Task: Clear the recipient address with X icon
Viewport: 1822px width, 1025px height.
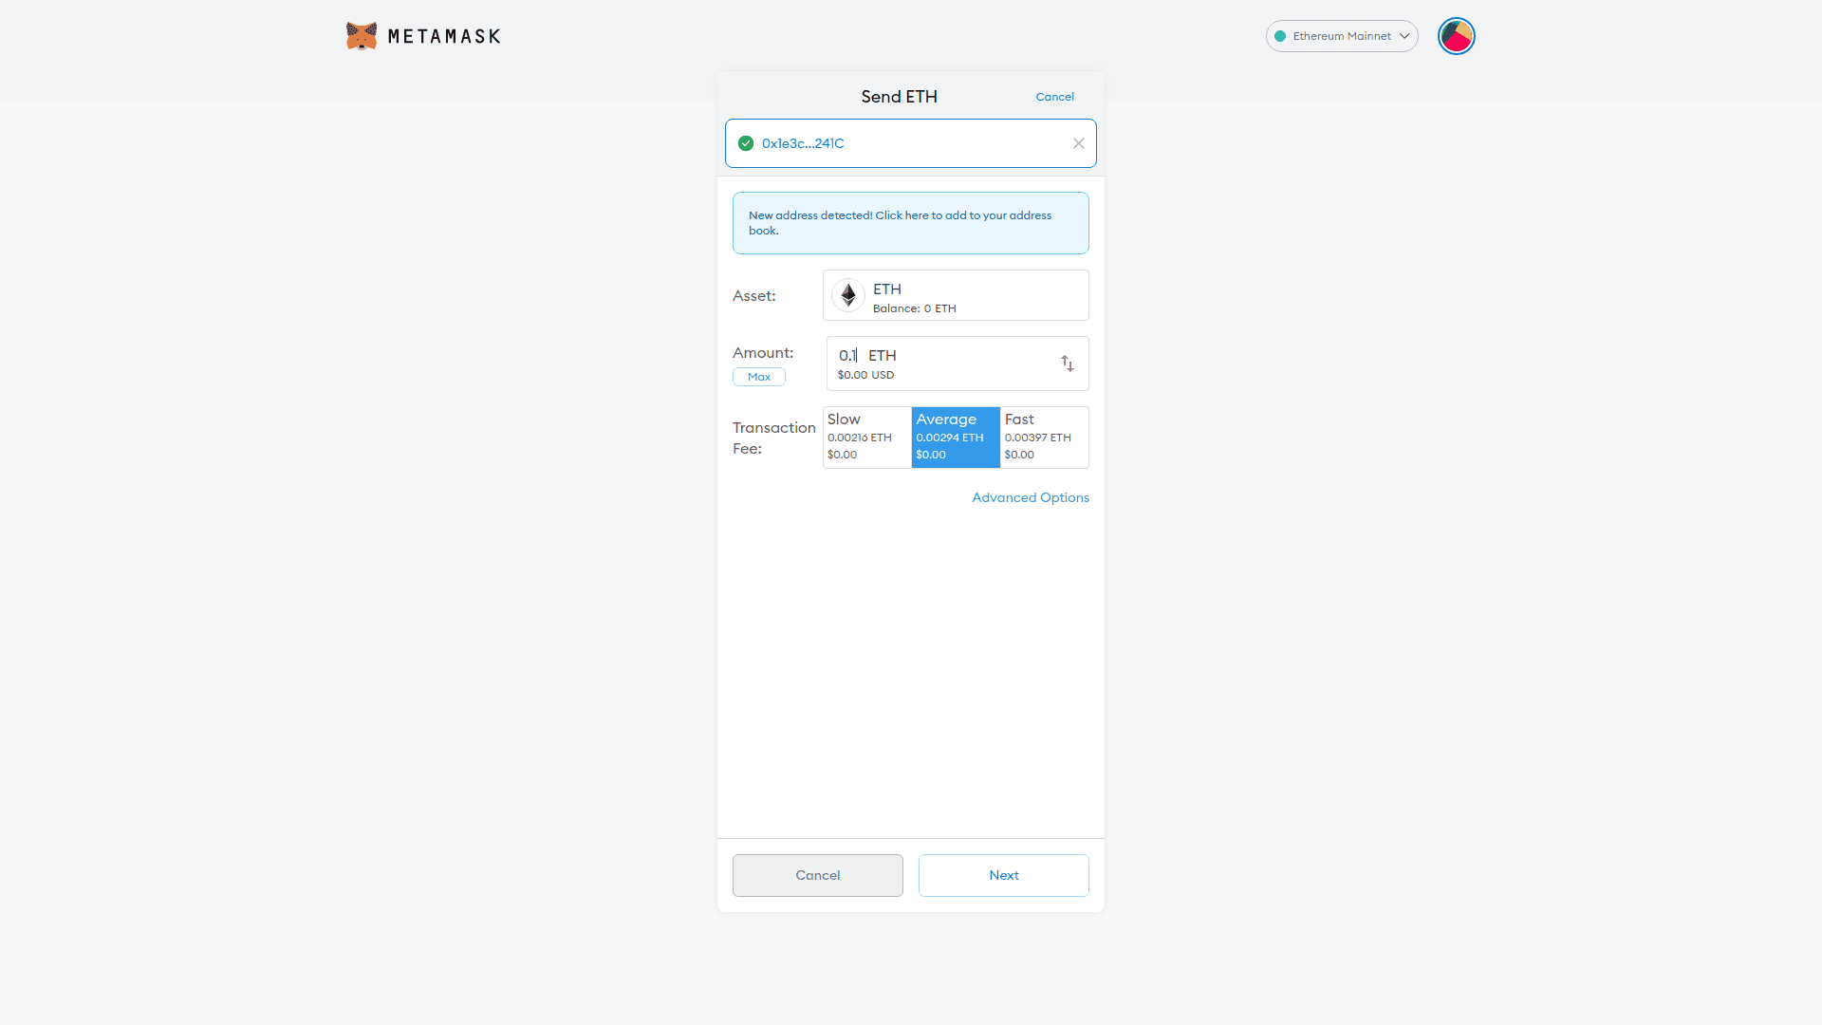Action: (1078, 143)
